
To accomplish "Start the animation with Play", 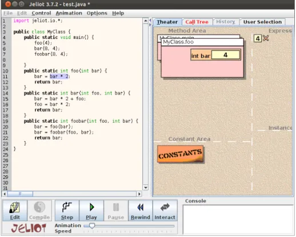I will pyautogui.click(x=91, y=211).
